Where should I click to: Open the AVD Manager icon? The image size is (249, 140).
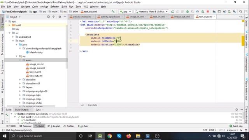[229, 12]
